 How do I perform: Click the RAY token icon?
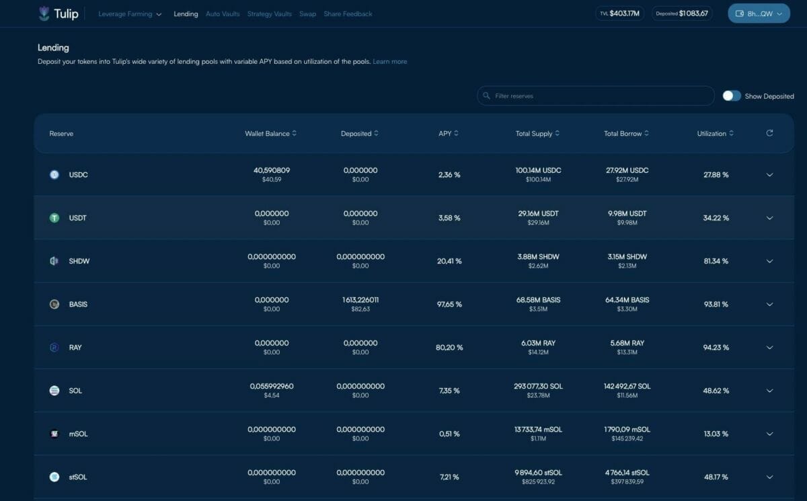click(x=54, y=348)
